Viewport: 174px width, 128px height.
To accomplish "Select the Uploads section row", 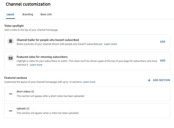I will [x=87, y=111].
